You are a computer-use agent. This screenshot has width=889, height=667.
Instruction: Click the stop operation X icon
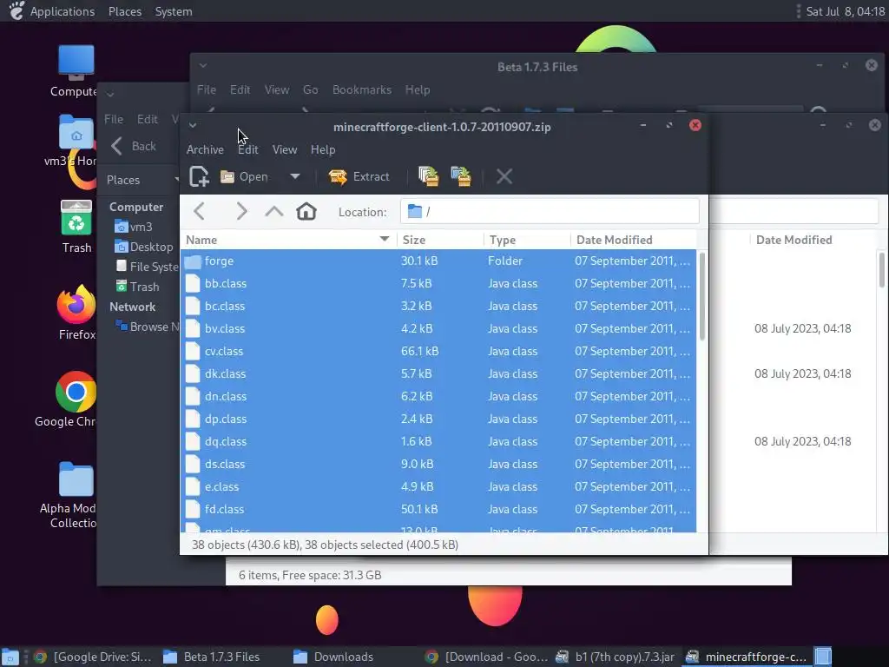(504, 176)
